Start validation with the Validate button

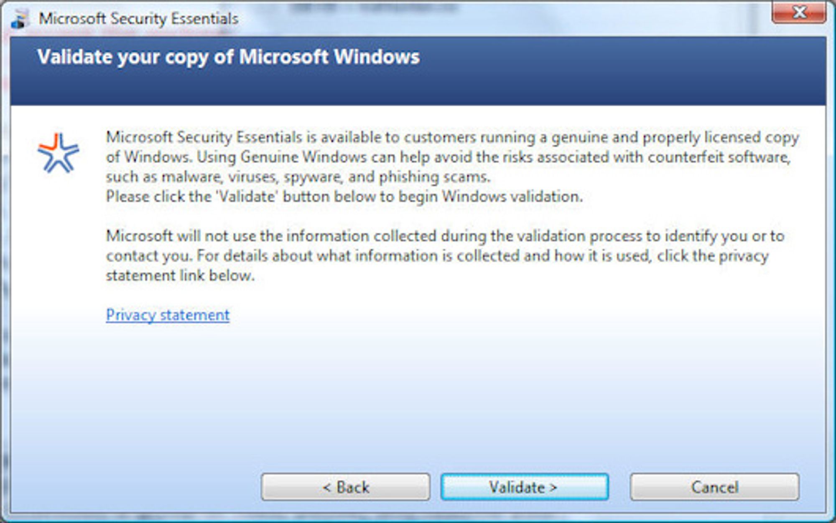click(525, 487)
